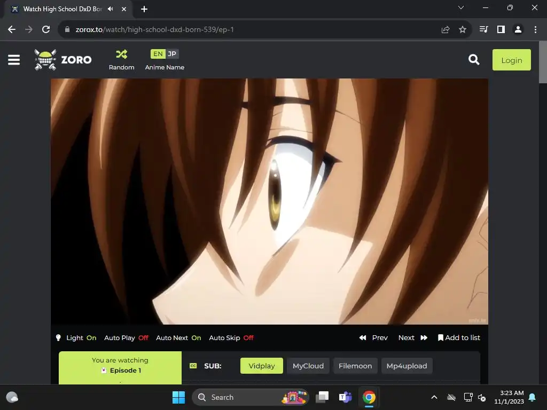Open the weather widget on taskbar
Viewport: 547px width, 410px height.
(12, 397)
